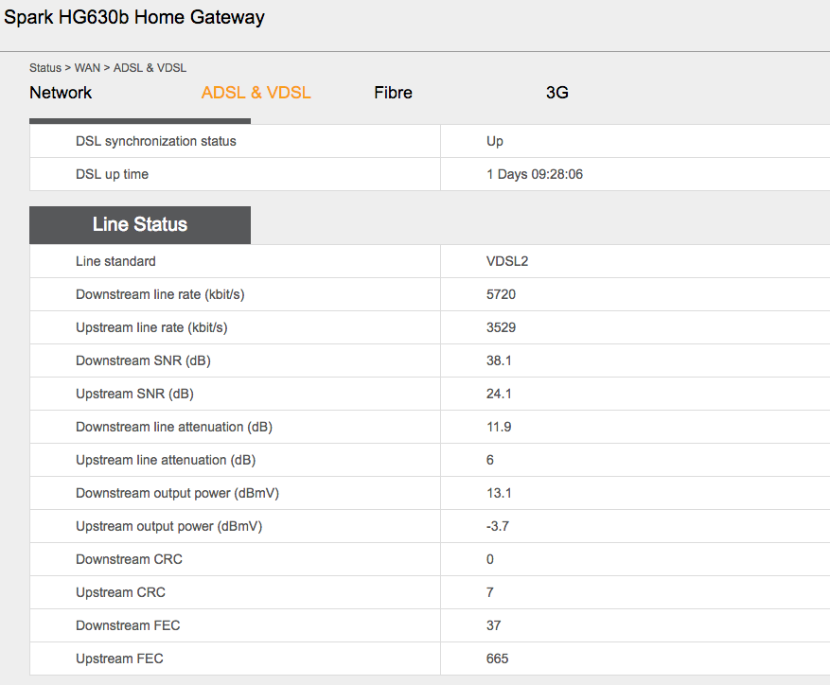Image resolution: width=830 pixels, height=685 pixels.
Task: Select the Upstream FEC value 665
Action: coord(497,659)
